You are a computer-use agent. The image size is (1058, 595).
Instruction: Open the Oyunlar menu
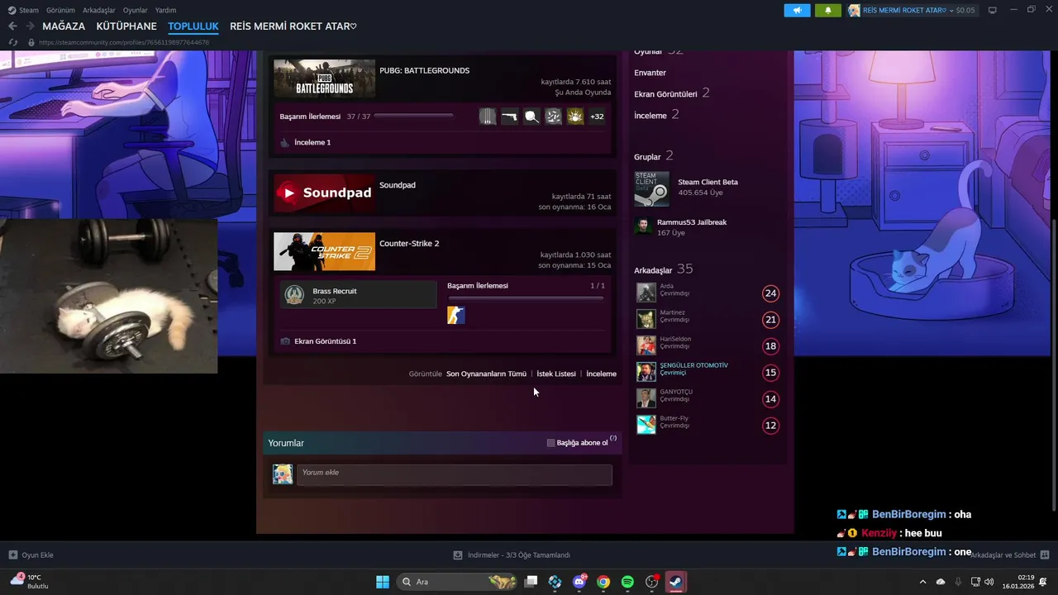(x=136, y=10)
